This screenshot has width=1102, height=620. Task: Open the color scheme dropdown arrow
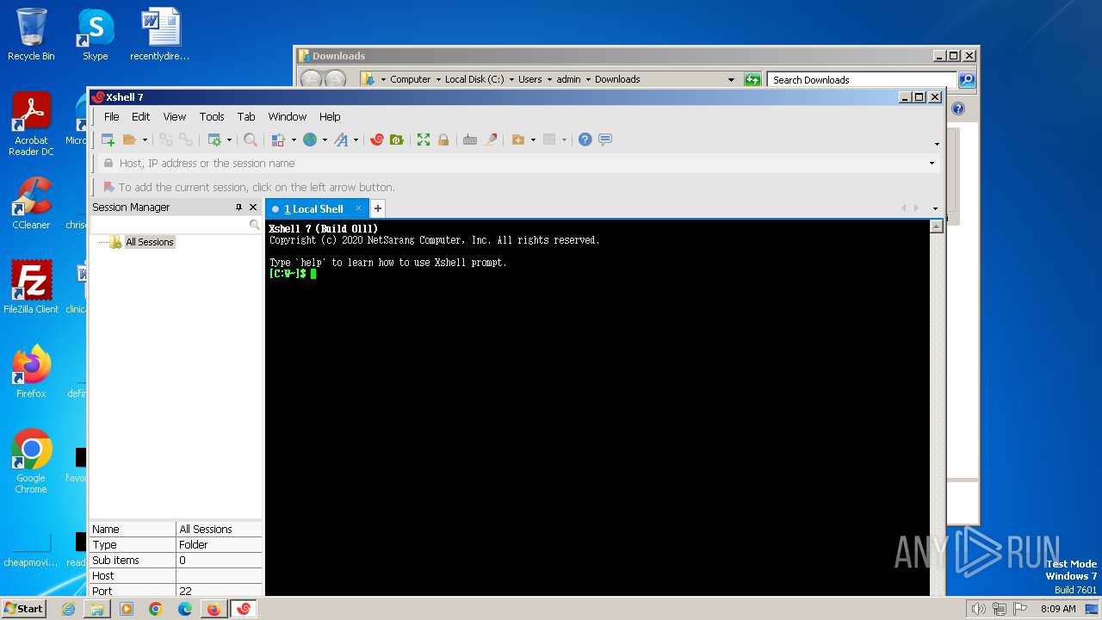pos(293,139)
